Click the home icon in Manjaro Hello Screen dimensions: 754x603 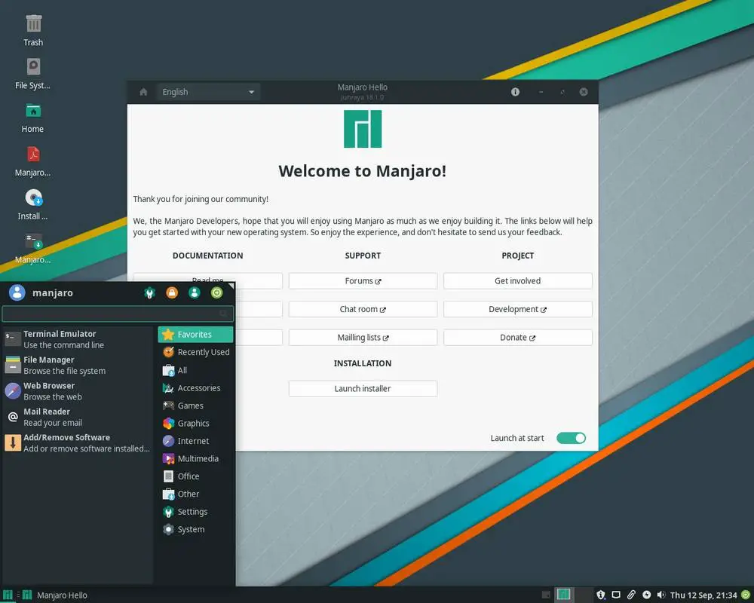click(x=143, y=92)
